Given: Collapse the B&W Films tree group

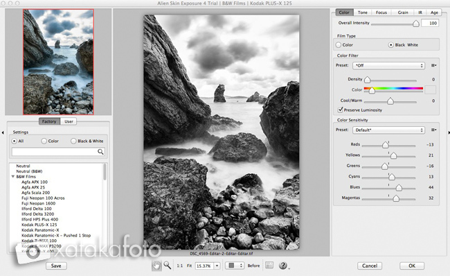Looking at the screenshot, I should tap(13, 177).
